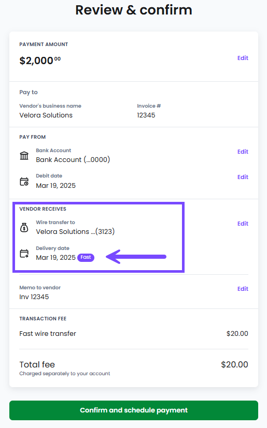
Task: Click the purple arrow pointing to Fast
Action: point(136,257)
